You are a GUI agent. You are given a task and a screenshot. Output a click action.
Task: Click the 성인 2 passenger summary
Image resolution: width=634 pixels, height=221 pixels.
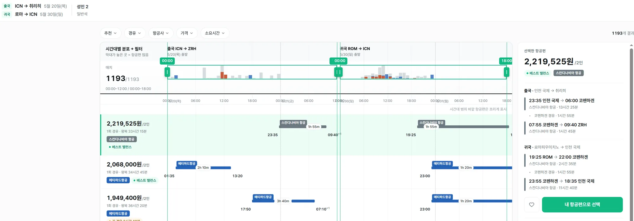click(82, 6)
